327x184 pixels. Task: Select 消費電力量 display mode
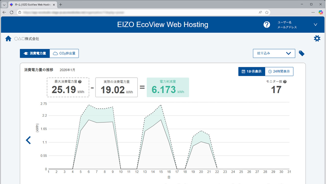pyautogui.click(x=35, y=53)
